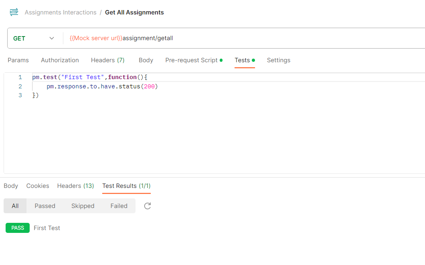Show only Skipped tests
Screen dimensions: 425x265
tap(83, 206)
